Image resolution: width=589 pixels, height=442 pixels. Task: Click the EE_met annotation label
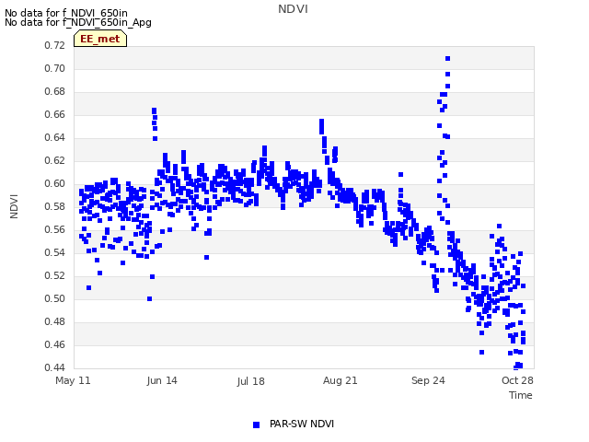point(100,39)
